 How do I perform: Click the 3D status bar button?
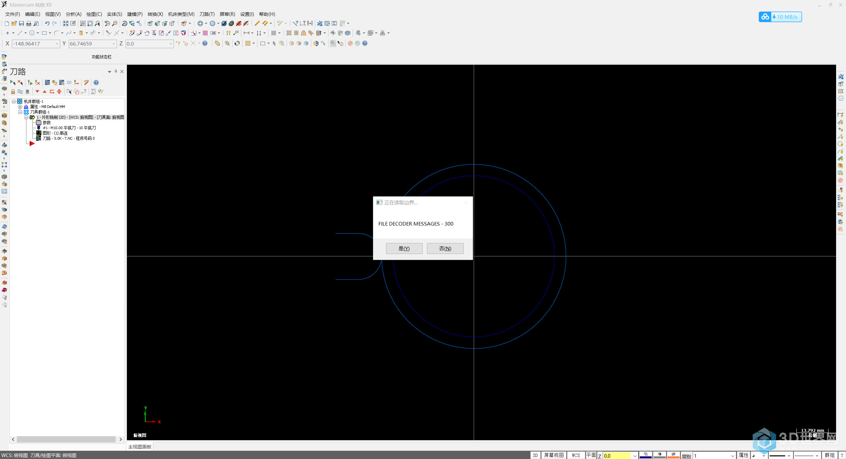(x=535, y=455)
